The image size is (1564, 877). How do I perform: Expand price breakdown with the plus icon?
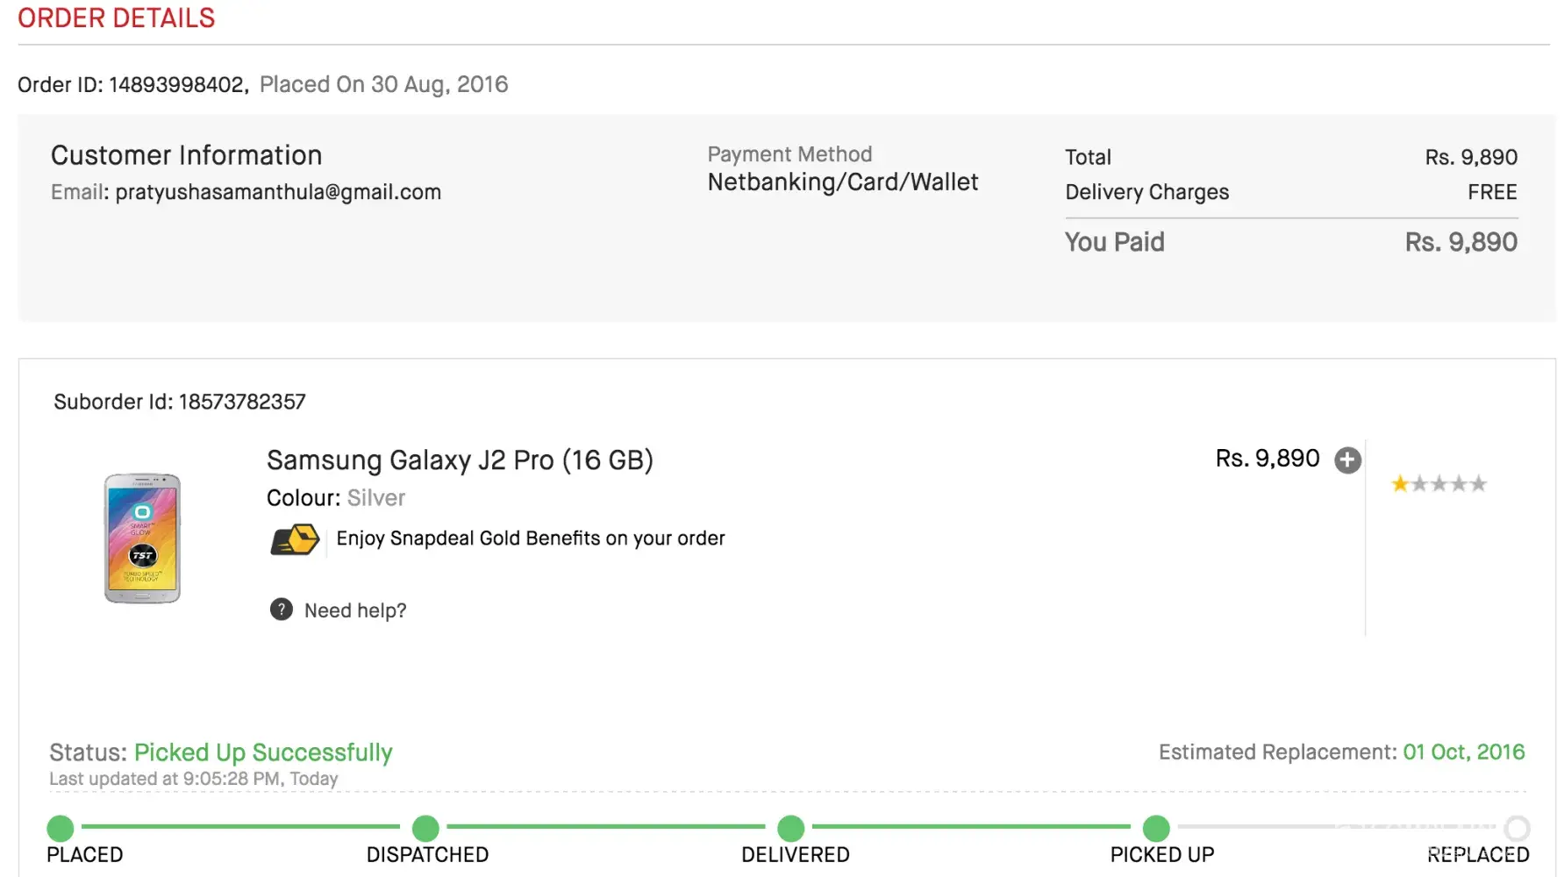tap(1347, 460)
